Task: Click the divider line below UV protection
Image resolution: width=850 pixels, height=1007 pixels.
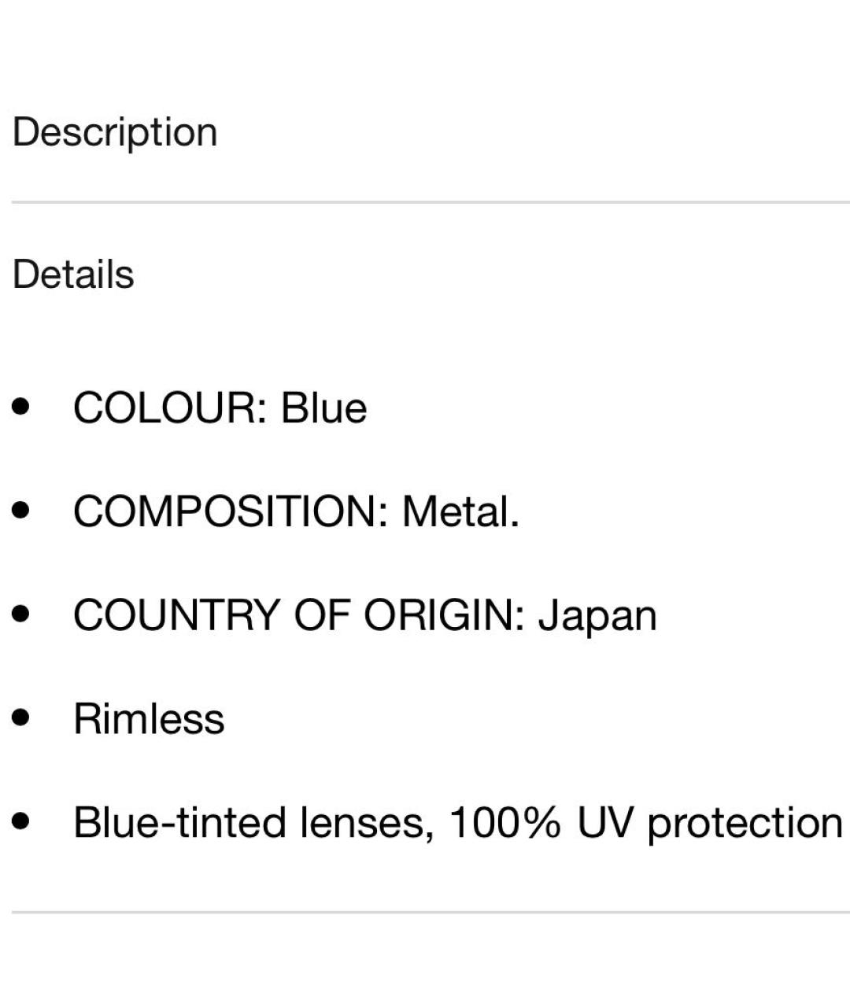Action: click(431, 913)
